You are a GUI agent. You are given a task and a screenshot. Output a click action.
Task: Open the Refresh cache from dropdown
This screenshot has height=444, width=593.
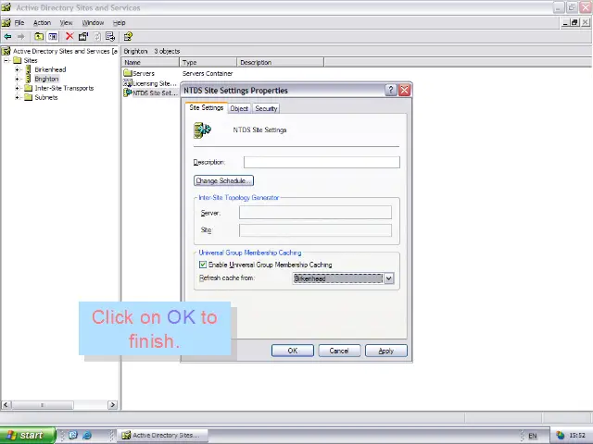389,278
